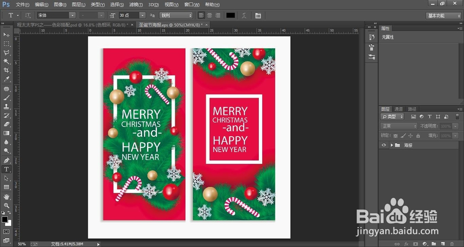Open the History panel icon

click(x=372, y=37)
